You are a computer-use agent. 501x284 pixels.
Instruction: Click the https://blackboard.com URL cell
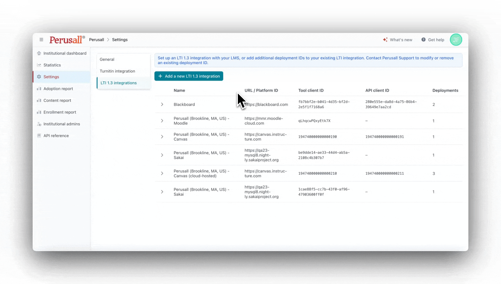tap(266, 104)
